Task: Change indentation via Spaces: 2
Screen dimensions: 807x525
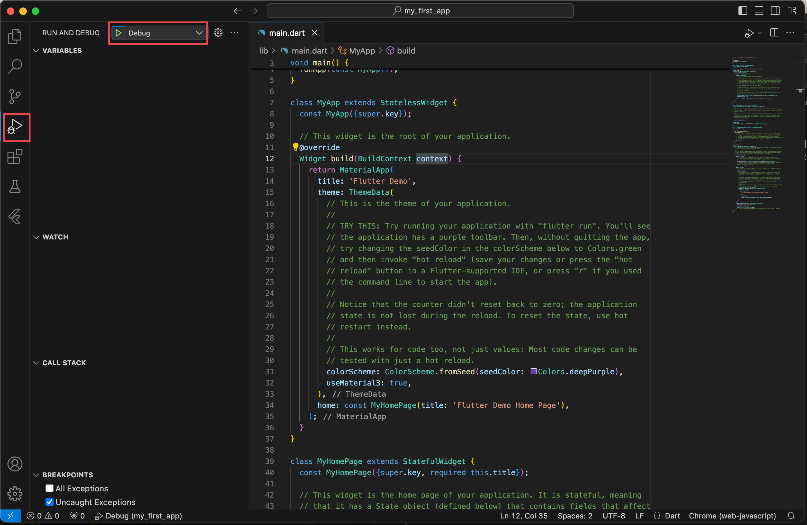Action: [x=575, y=516]
